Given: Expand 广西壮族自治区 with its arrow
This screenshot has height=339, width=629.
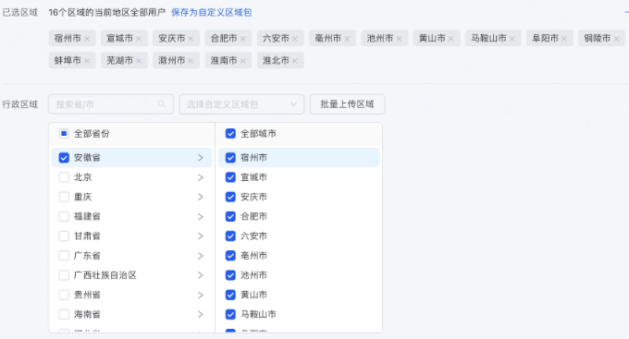Looking at the screenshot, I should coord(201,275).
